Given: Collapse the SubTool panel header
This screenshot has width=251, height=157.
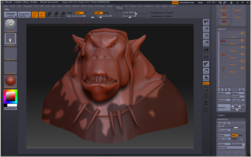Looking at the screenshot, I should (x=222, y=29).
